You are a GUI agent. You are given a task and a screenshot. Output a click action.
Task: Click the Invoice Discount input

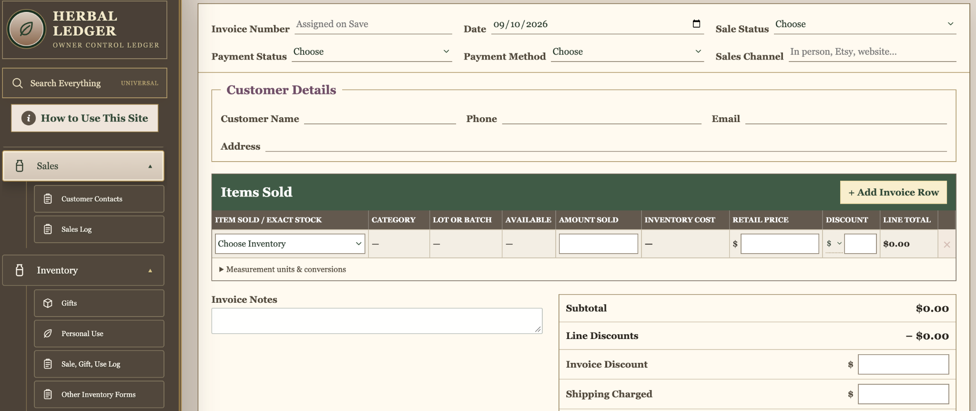[903, 364]
